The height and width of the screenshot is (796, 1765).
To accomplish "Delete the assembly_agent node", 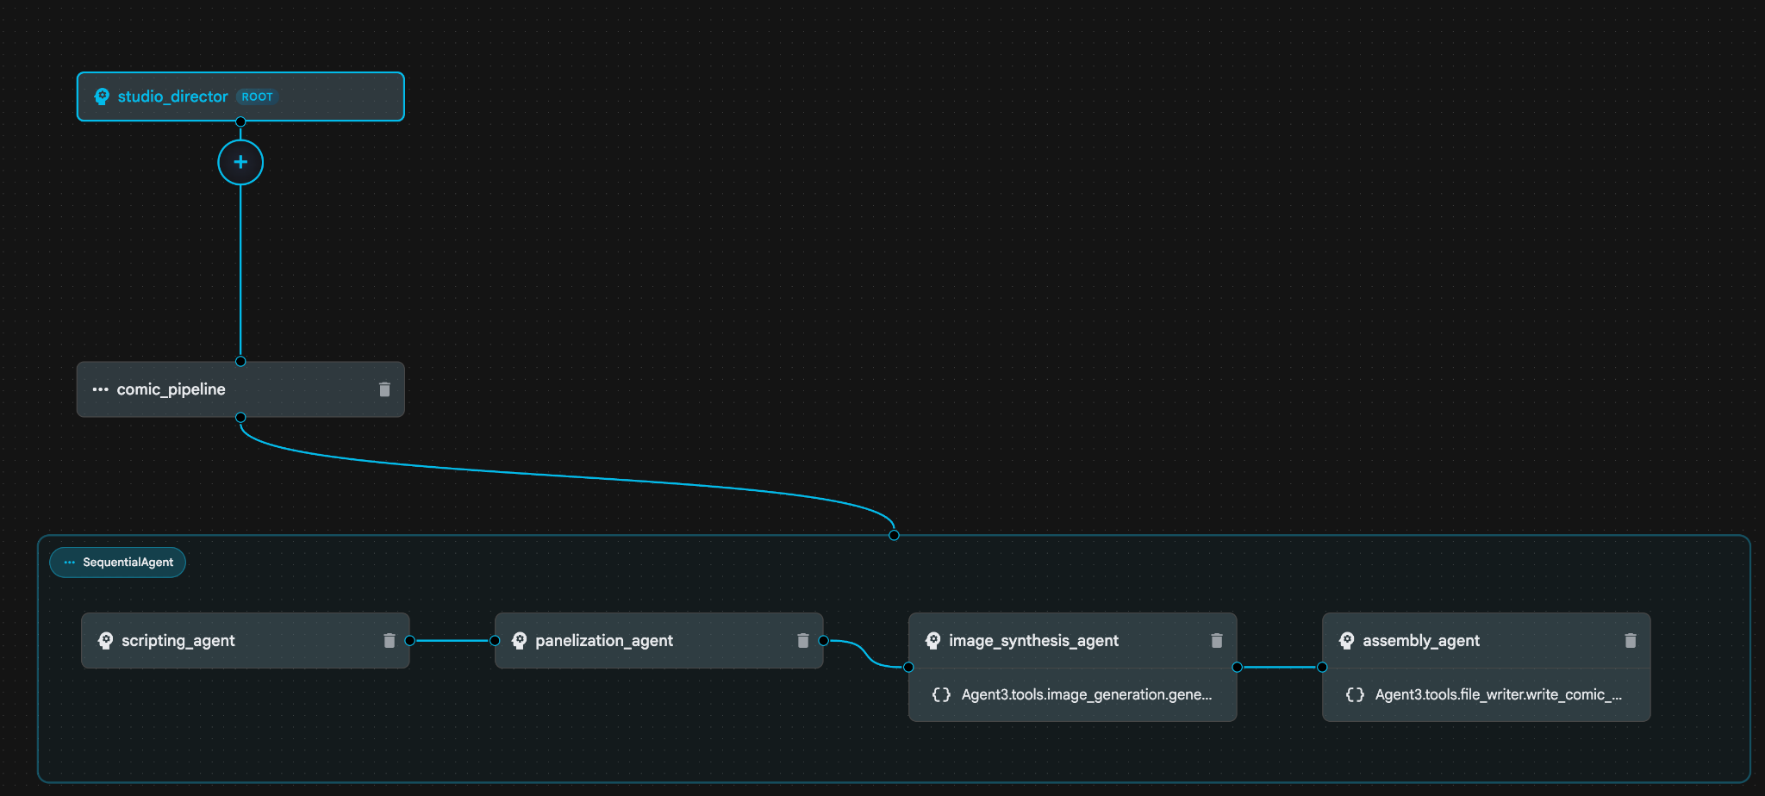I will click(x=1630, y=640).
